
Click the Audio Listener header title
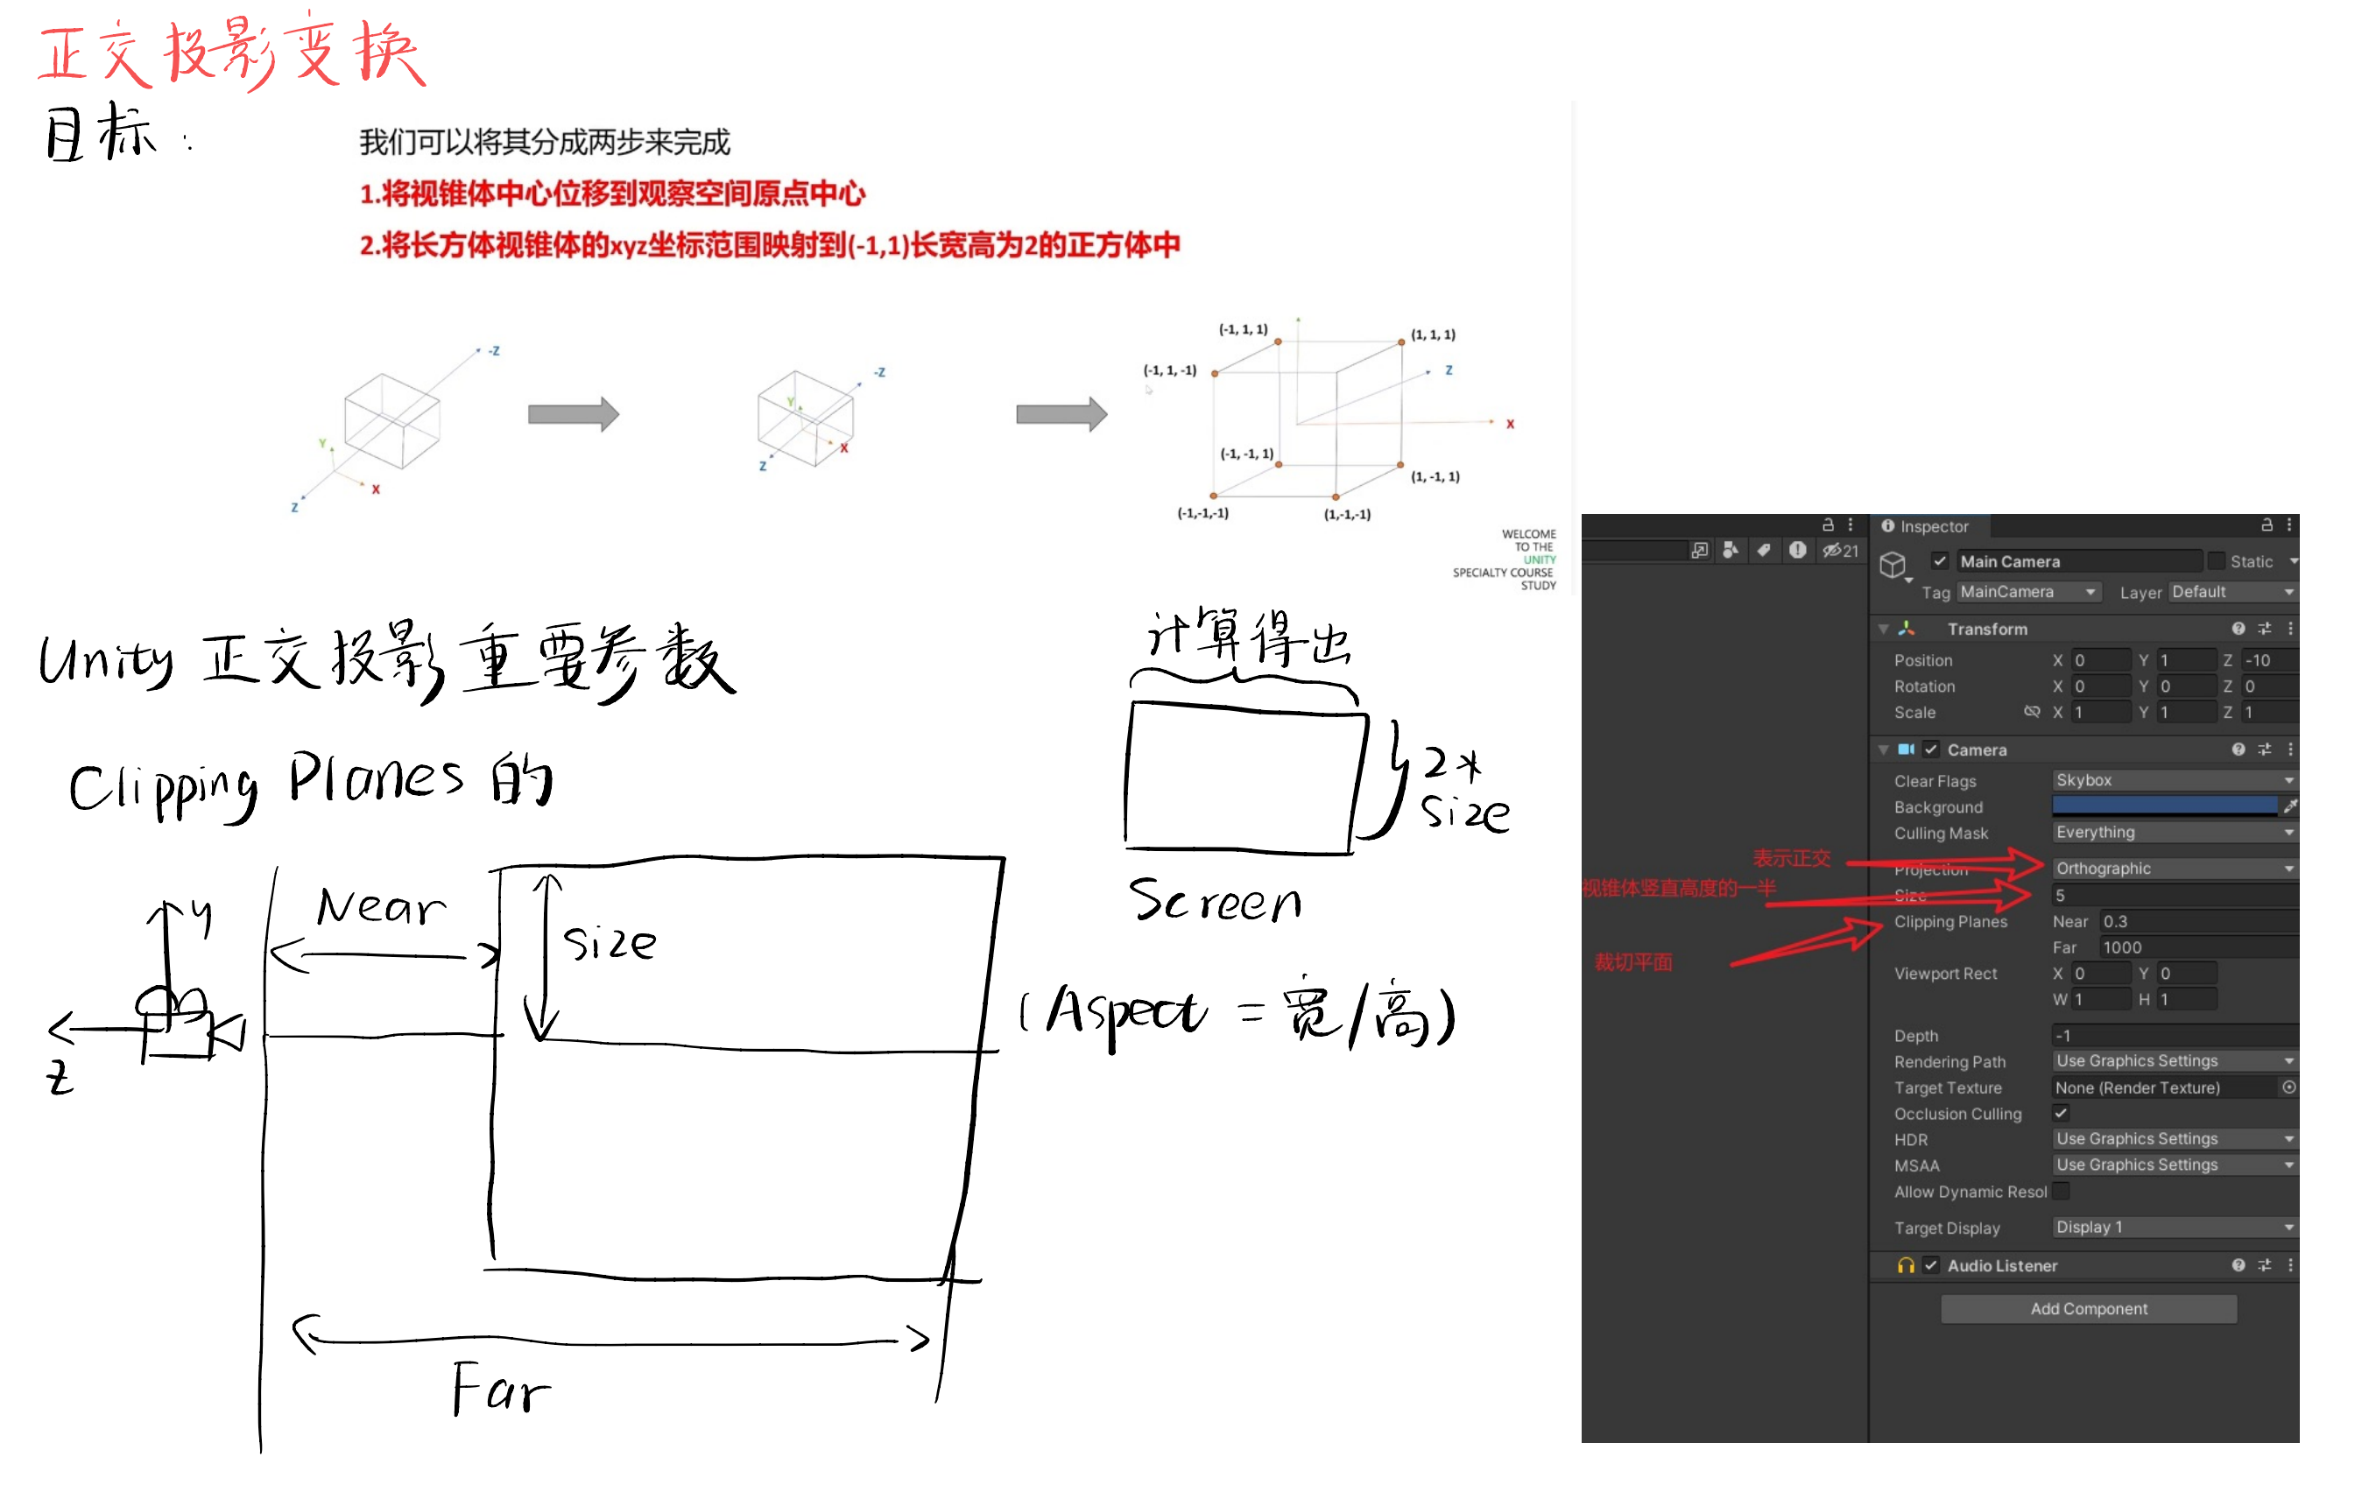(2002, 1265)
